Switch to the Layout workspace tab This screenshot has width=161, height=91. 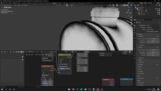pos(24,3)
